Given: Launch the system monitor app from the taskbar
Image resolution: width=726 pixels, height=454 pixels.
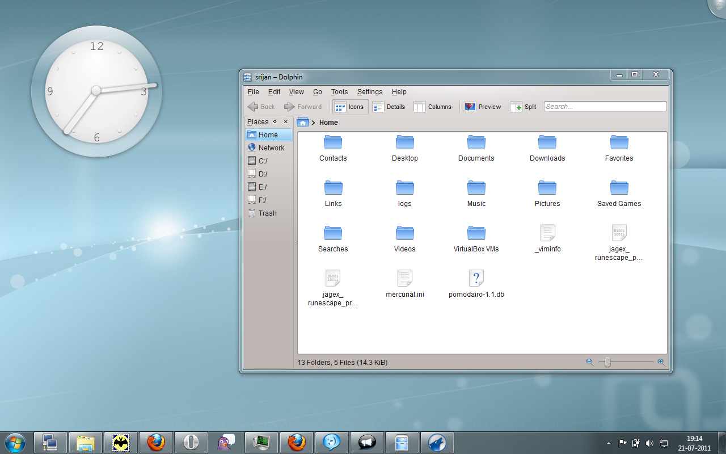Looking at the screenshot, I should pos(261,442).
